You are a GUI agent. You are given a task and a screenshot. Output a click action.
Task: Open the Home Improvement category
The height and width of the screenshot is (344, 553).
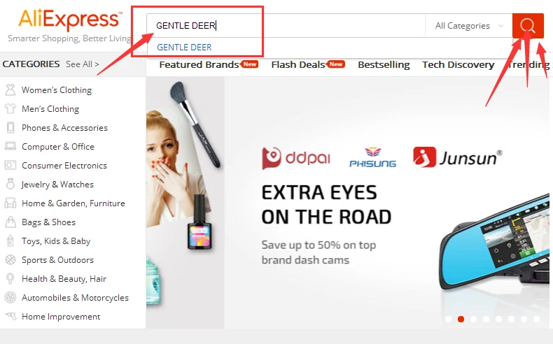pos(61,317)
